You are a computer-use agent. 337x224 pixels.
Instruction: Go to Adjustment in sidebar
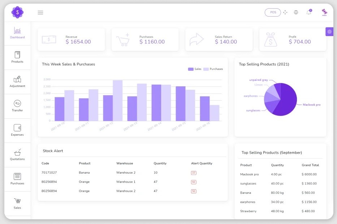[17, 79]
